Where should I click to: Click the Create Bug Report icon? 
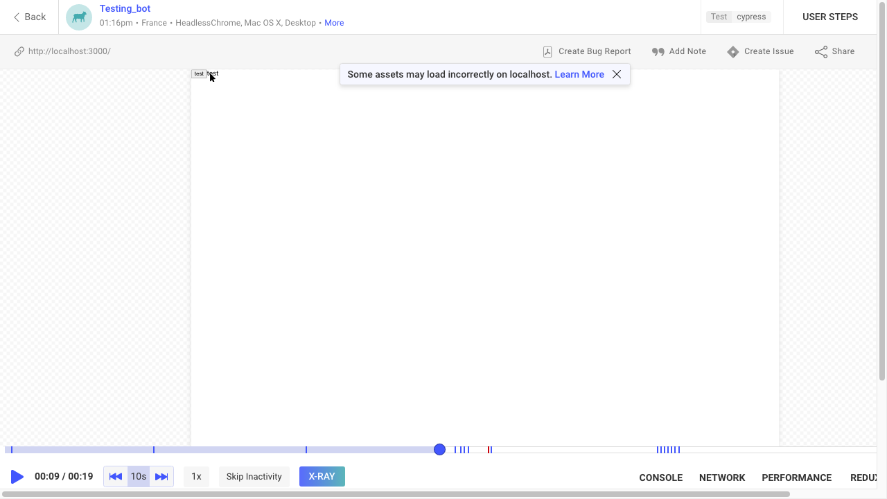547,52
